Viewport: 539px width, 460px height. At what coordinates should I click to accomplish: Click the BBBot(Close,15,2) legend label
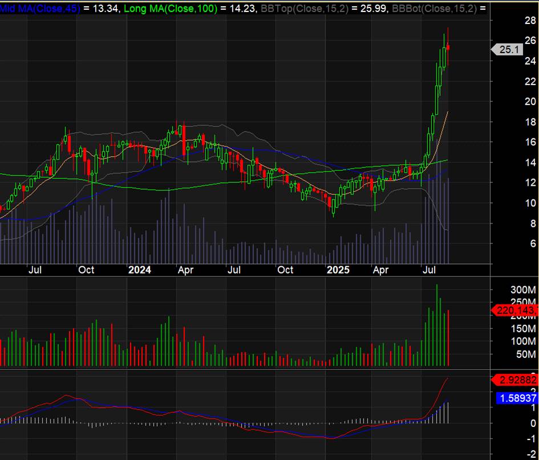click(434, 8)
